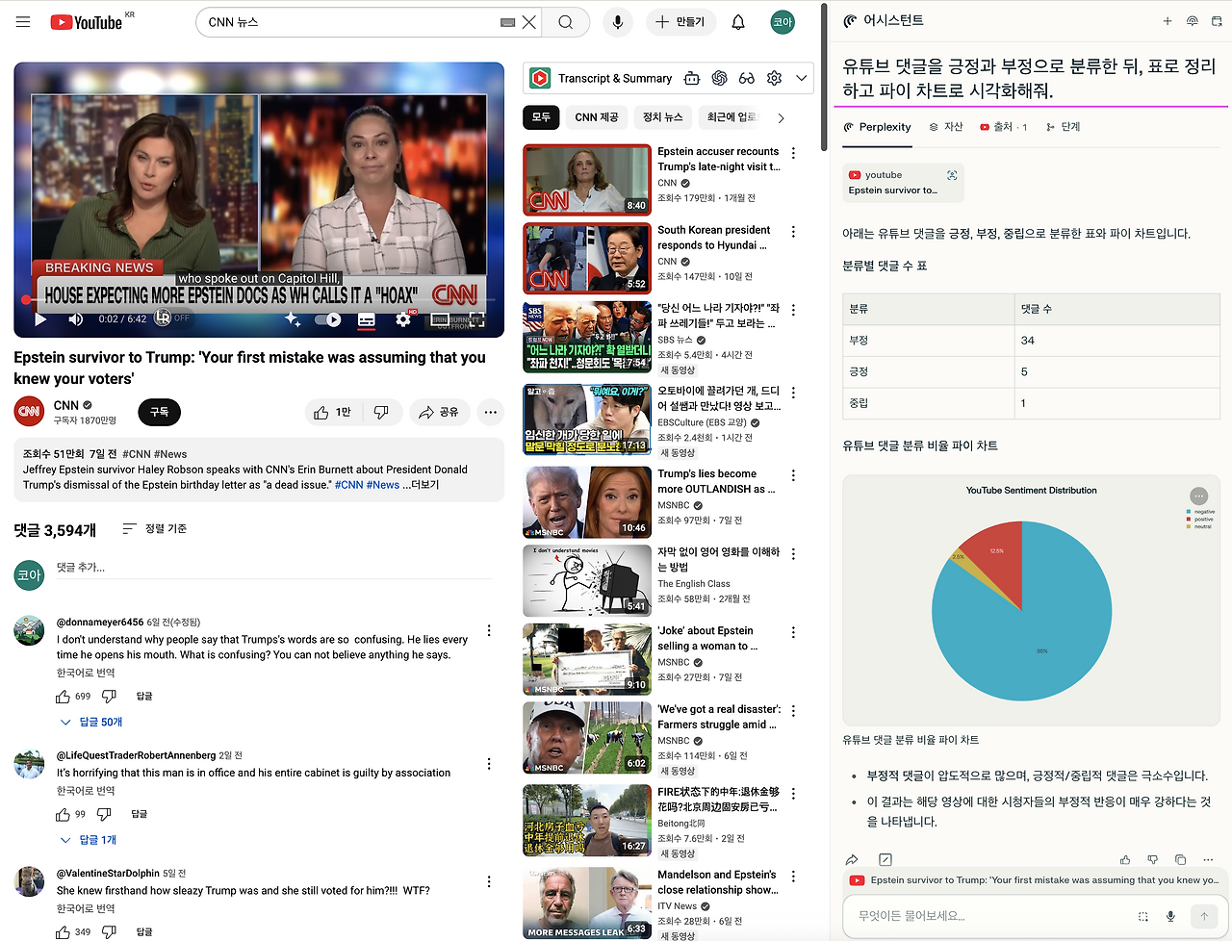1232x941 pixels.
Task: Subscribe to CNN with 구독 button
Action: pos(160,412)
